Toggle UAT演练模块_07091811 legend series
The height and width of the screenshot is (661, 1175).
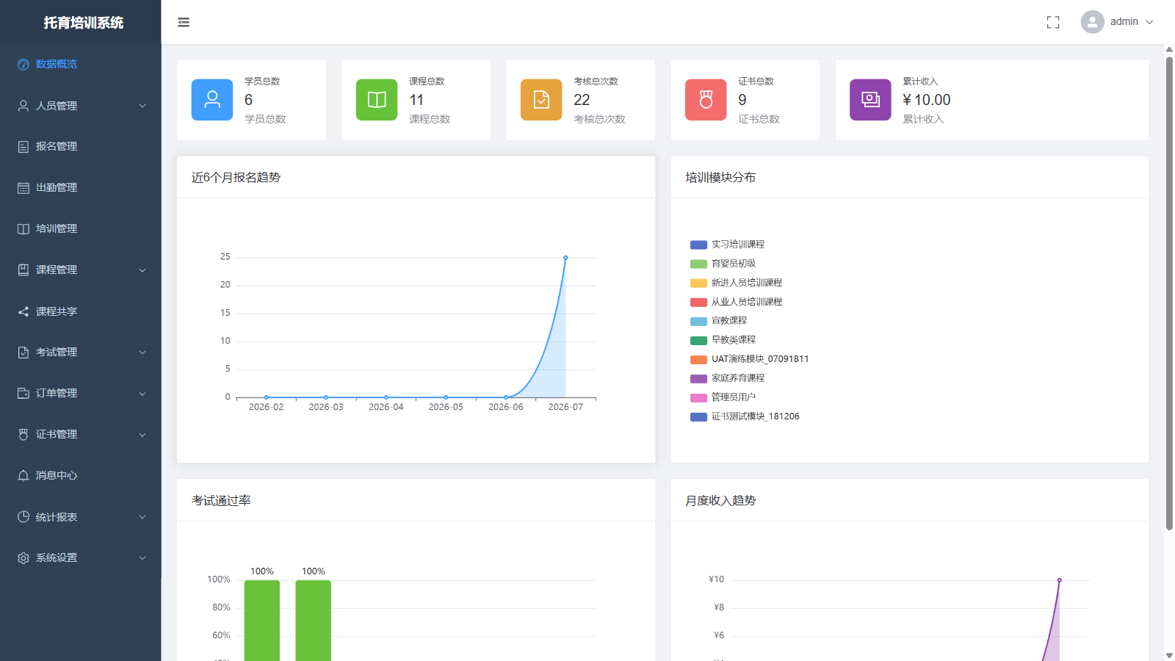pyautogui.click(x=750, y=359)
